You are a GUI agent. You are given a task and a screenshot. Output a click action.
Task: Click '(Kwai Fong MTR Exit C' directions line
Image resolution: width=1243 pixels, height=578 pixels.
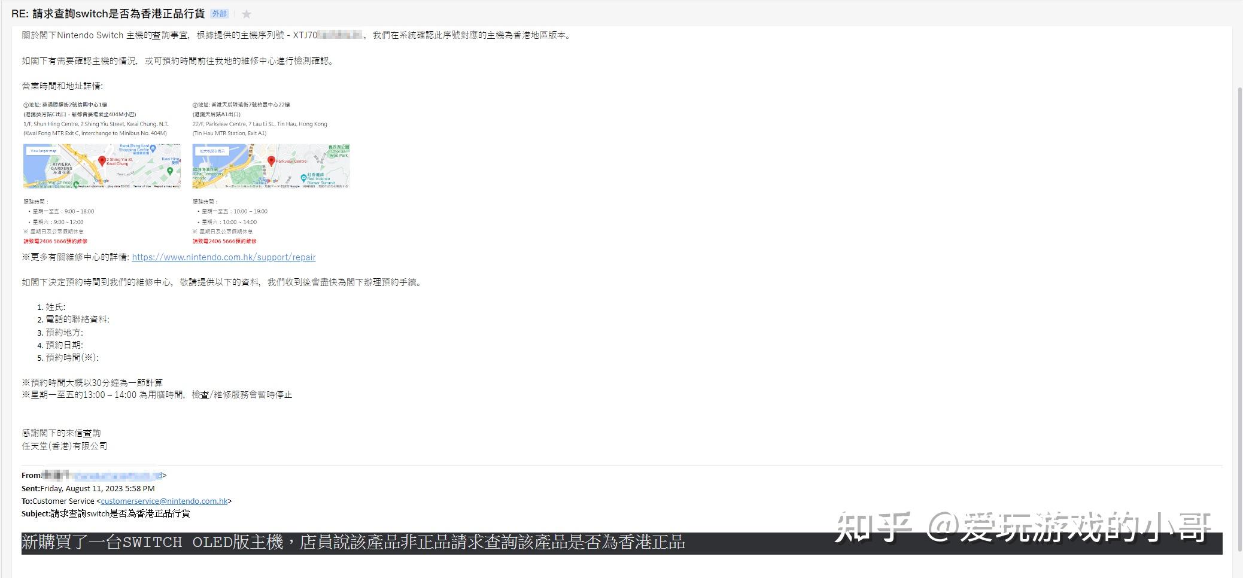tap(95, 133)
